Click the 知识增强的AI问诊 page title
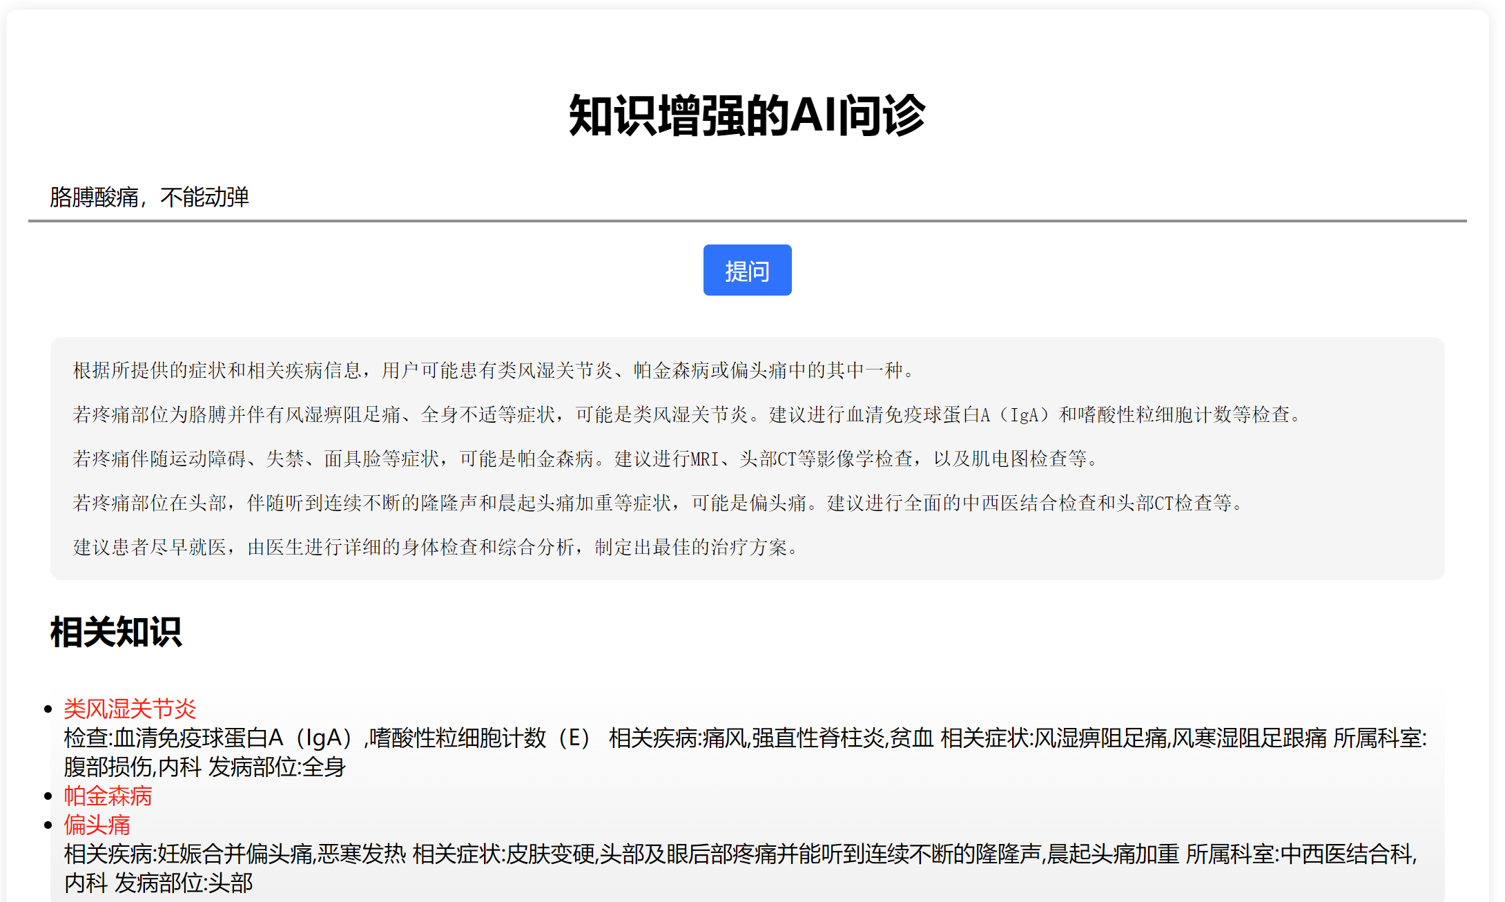The image size is (1505, 902). coord(747,115)
